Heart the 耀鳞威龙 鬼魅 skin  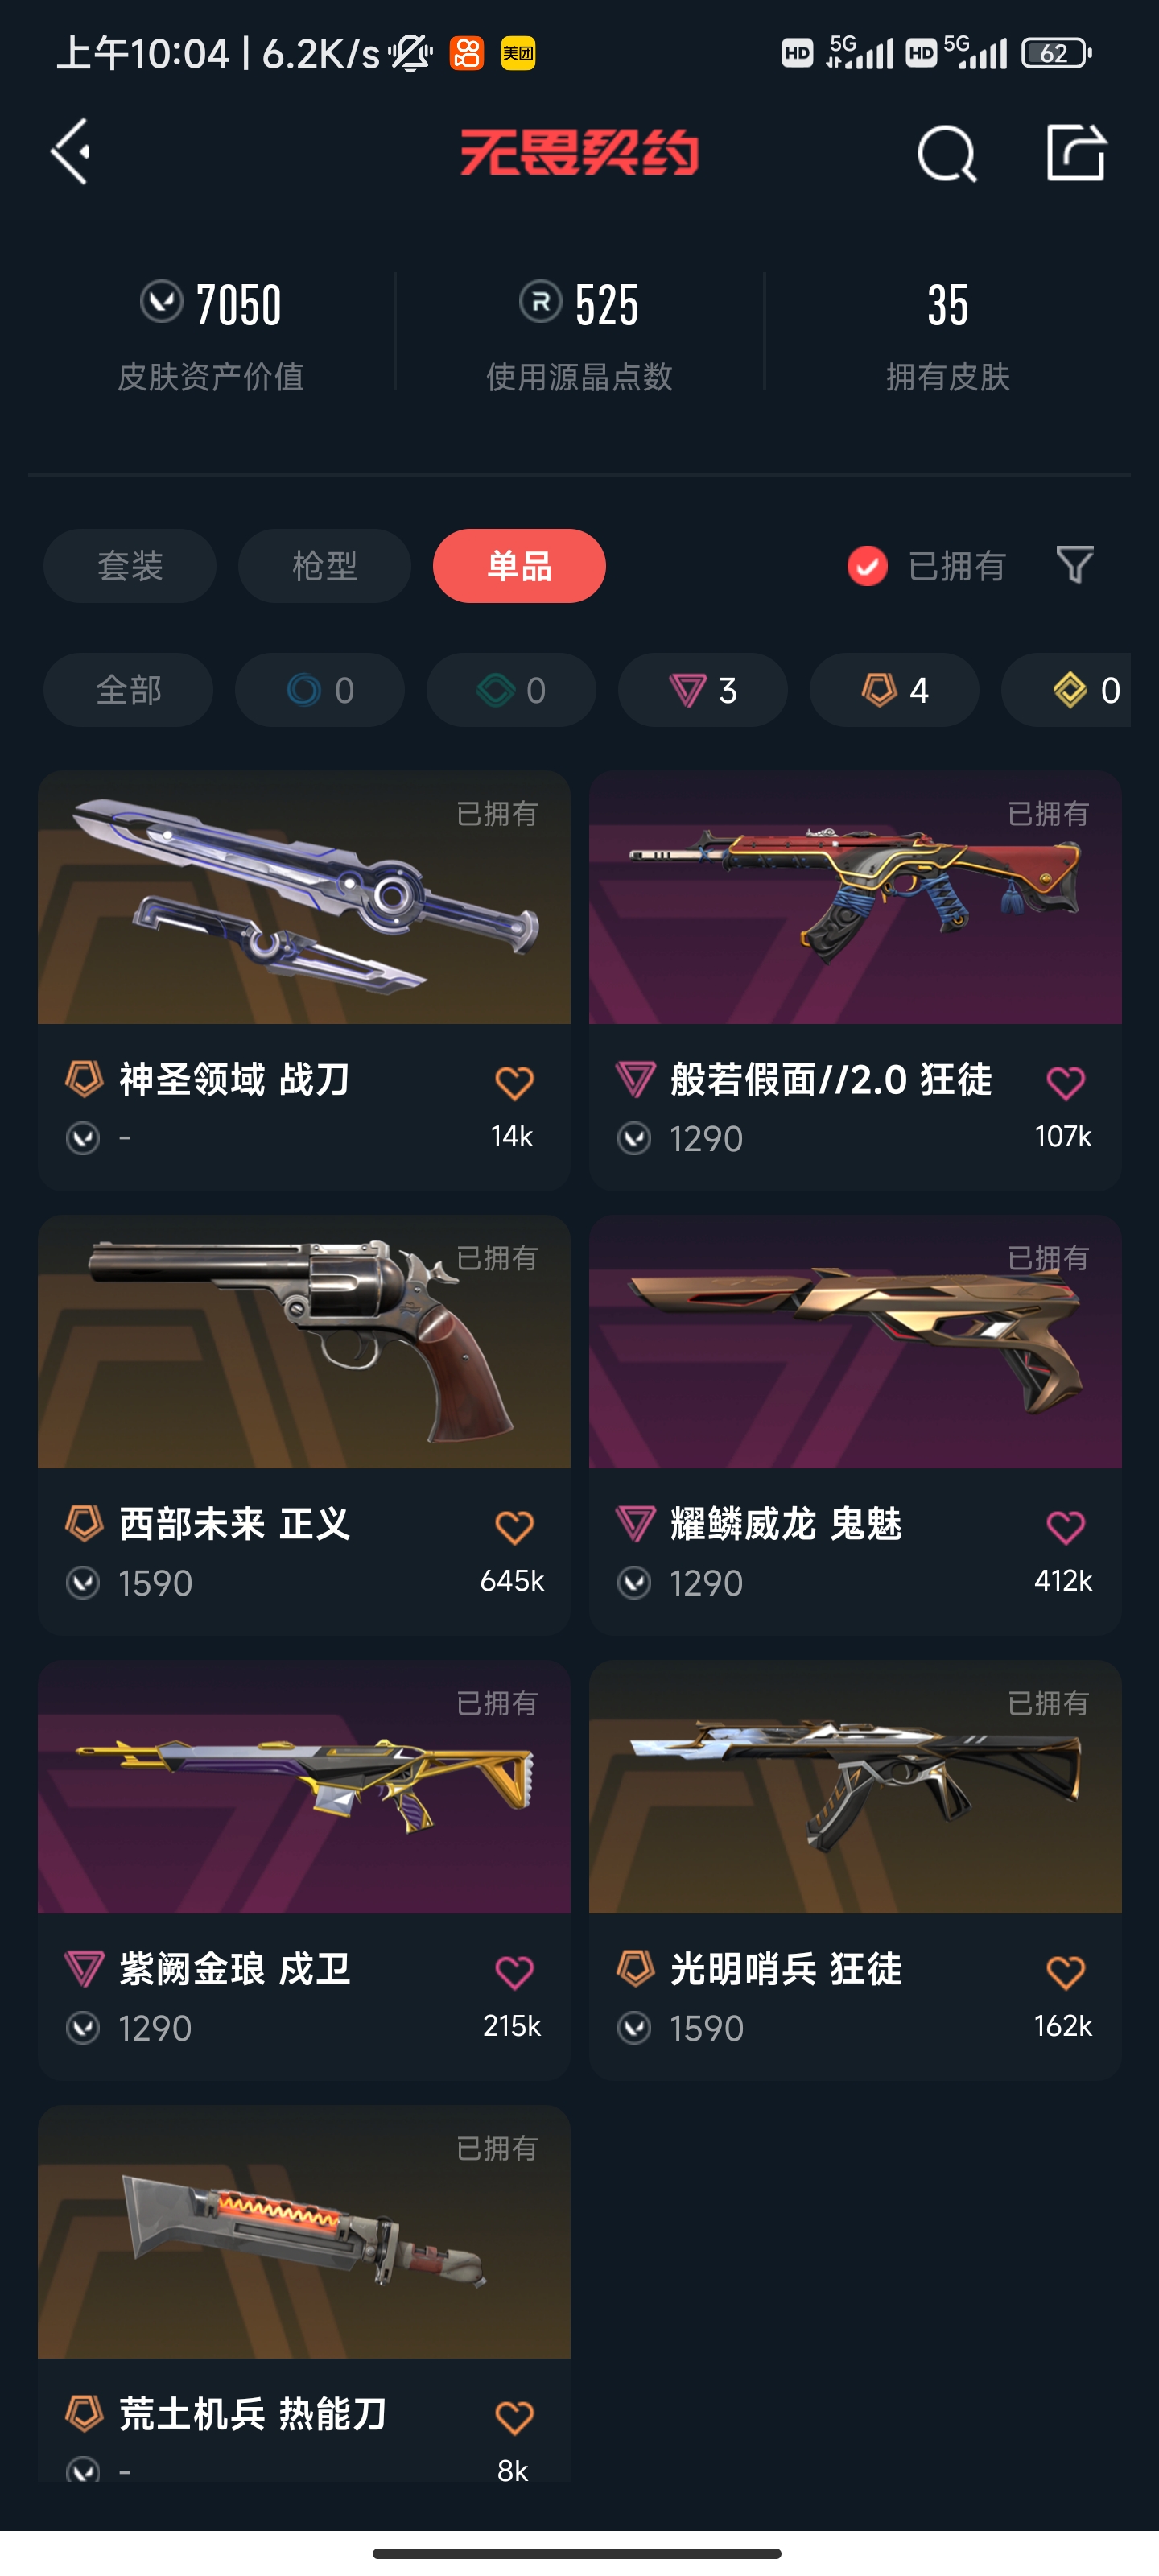pyautogui.click(x=1065, y=1527)
